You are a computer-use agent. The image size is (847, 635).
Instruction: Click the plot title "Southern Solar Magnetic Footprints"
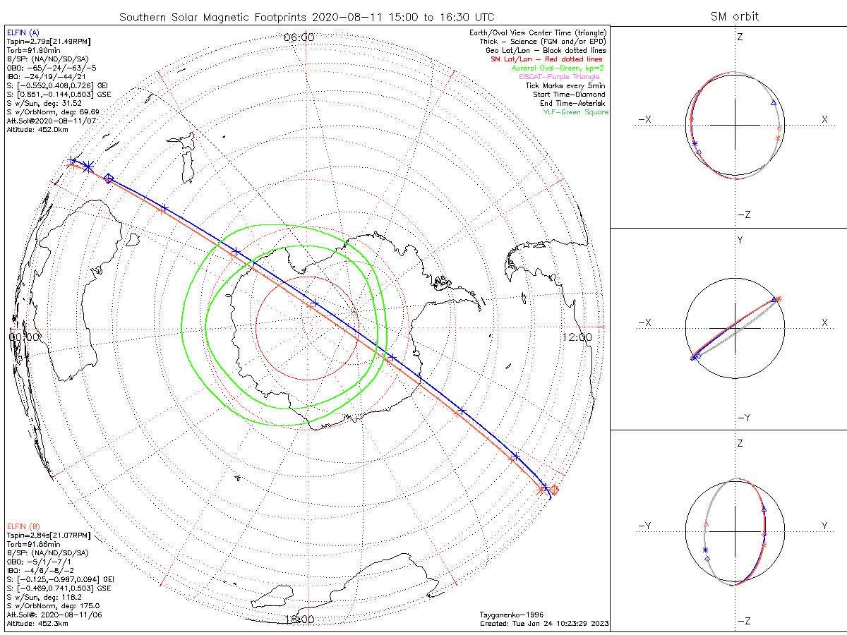pos(215,17)
